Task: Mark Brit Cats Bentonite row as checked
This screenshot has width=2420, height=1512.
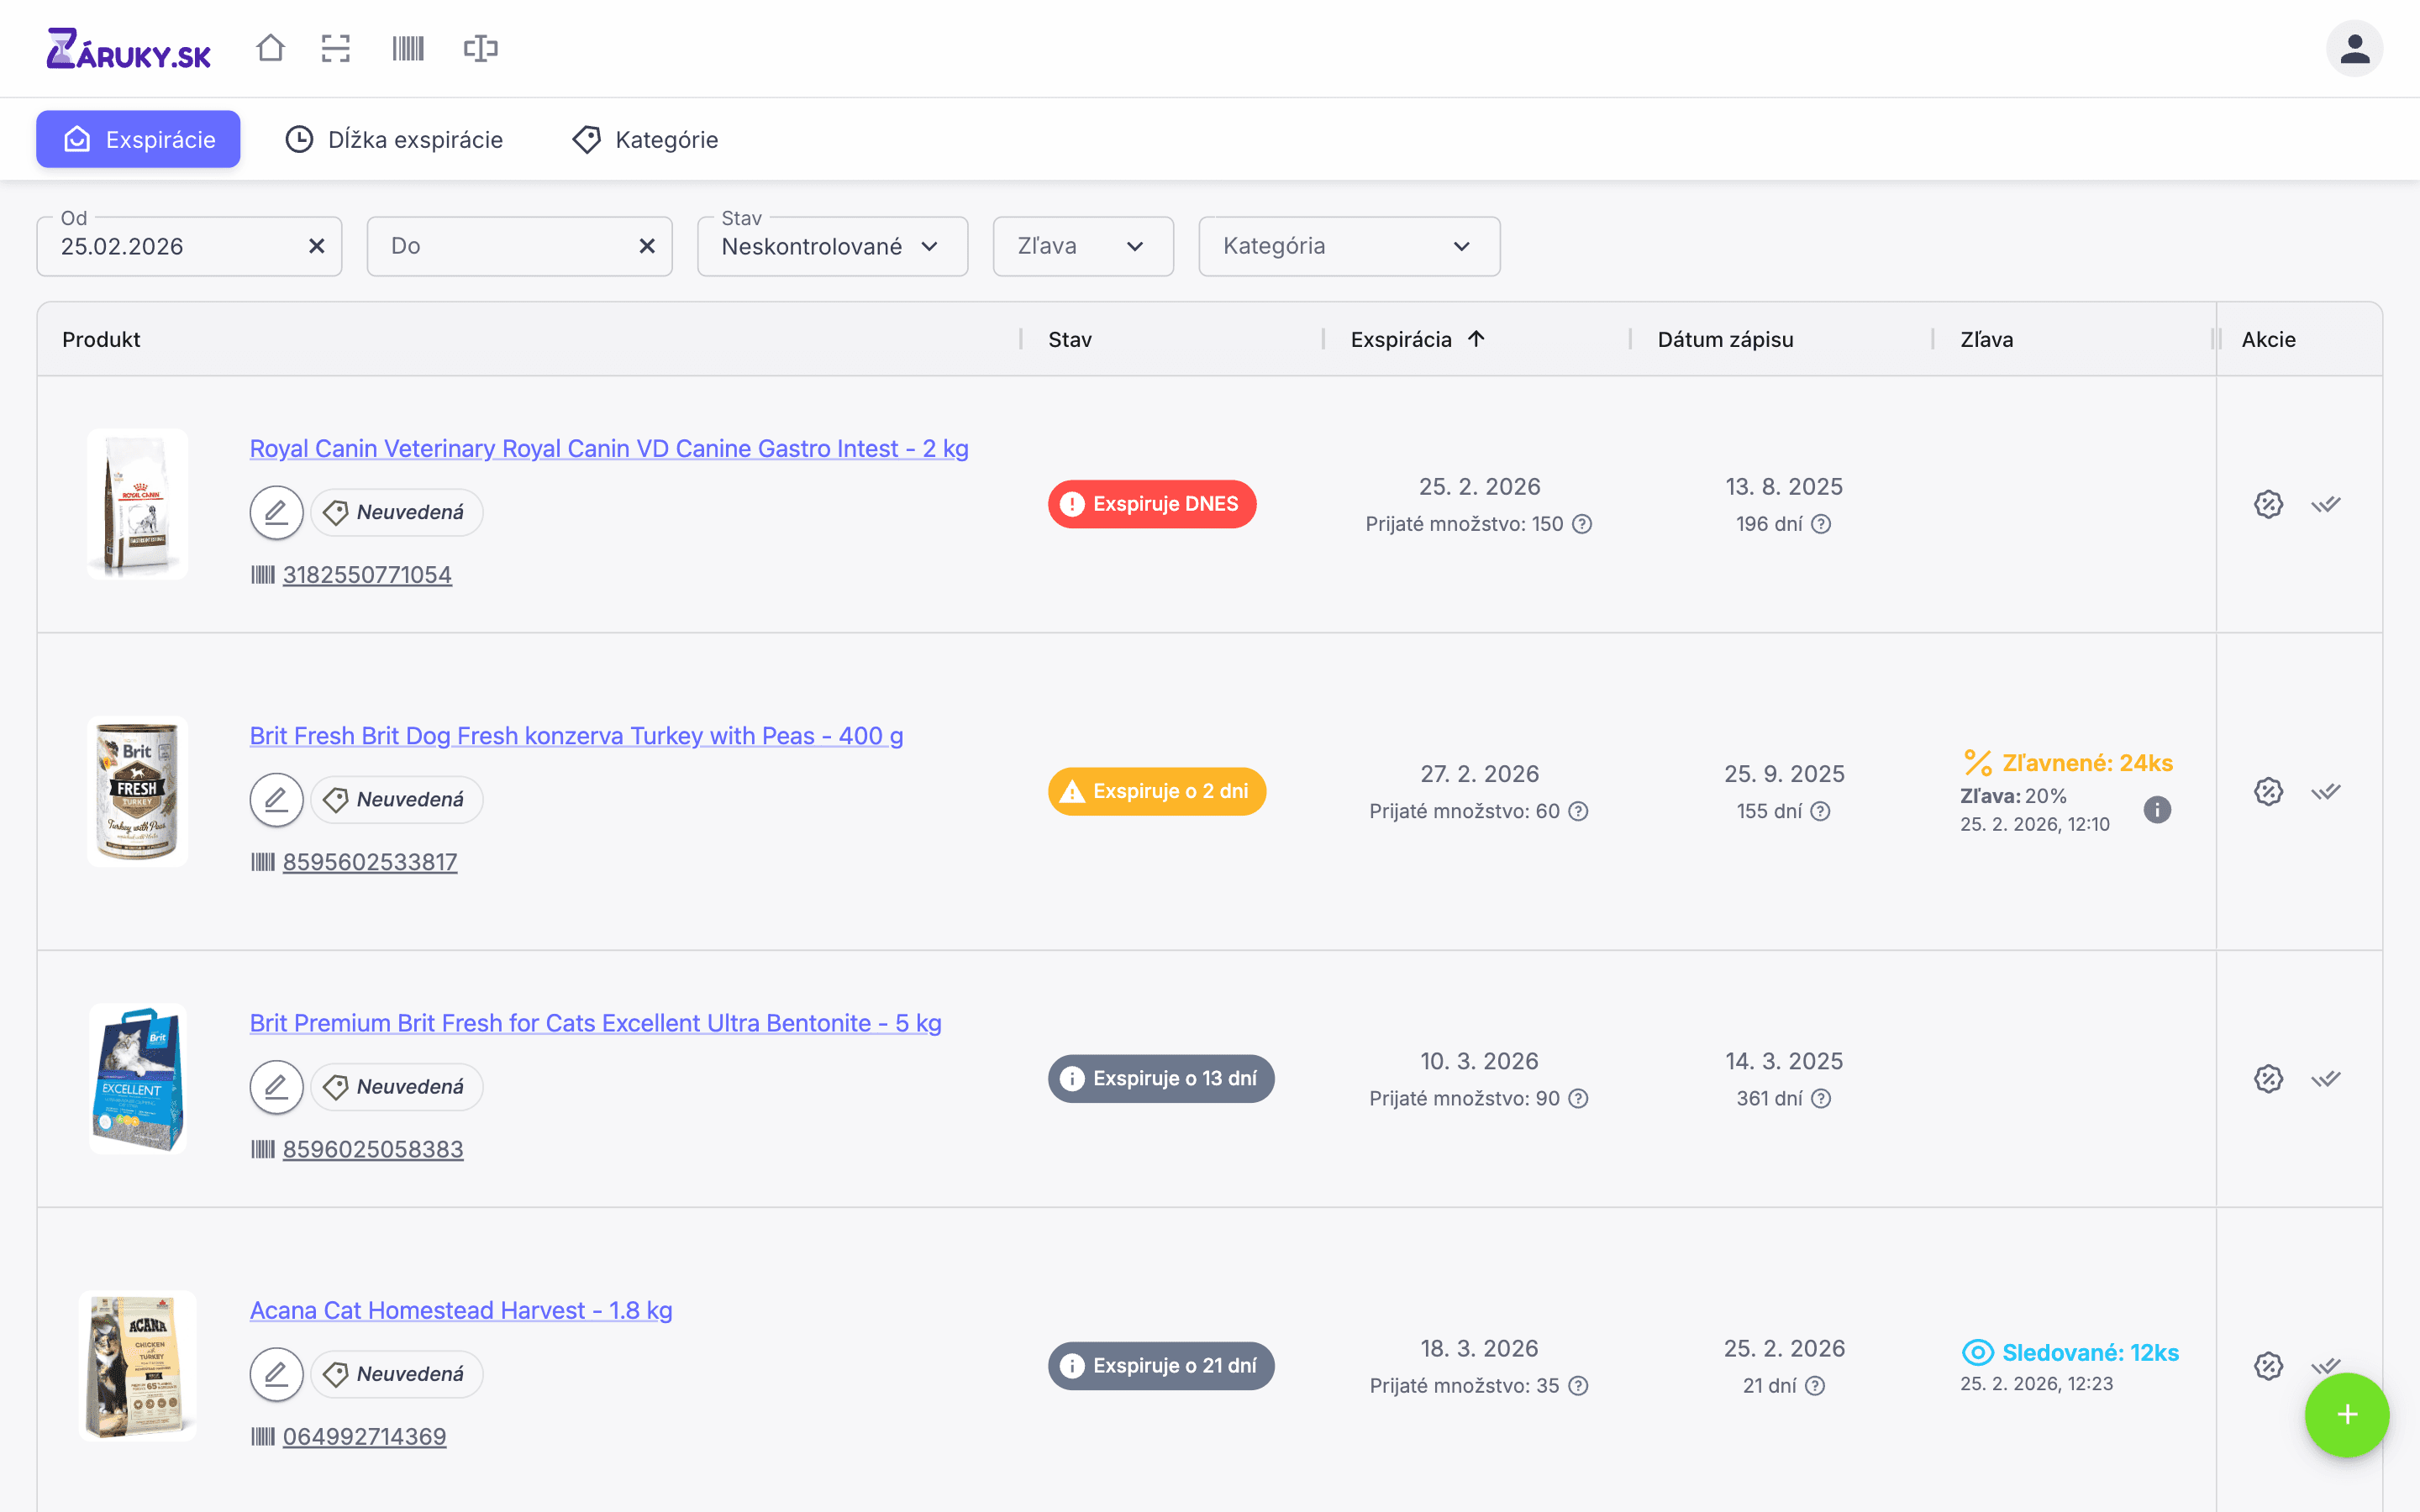Action: pyautogui.click(x=2326, y=1078)
